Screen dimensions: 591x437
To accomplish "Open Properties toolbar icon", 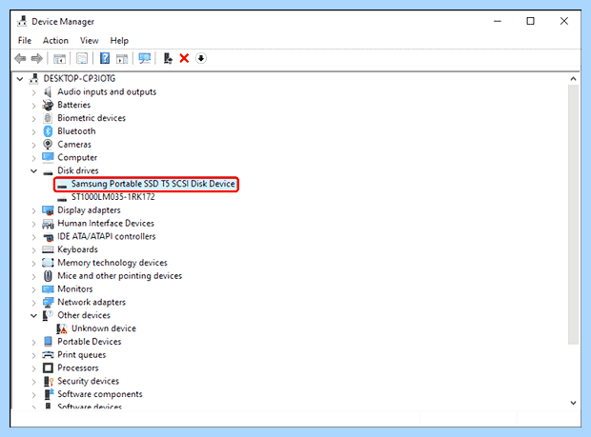I will (82, 58).
